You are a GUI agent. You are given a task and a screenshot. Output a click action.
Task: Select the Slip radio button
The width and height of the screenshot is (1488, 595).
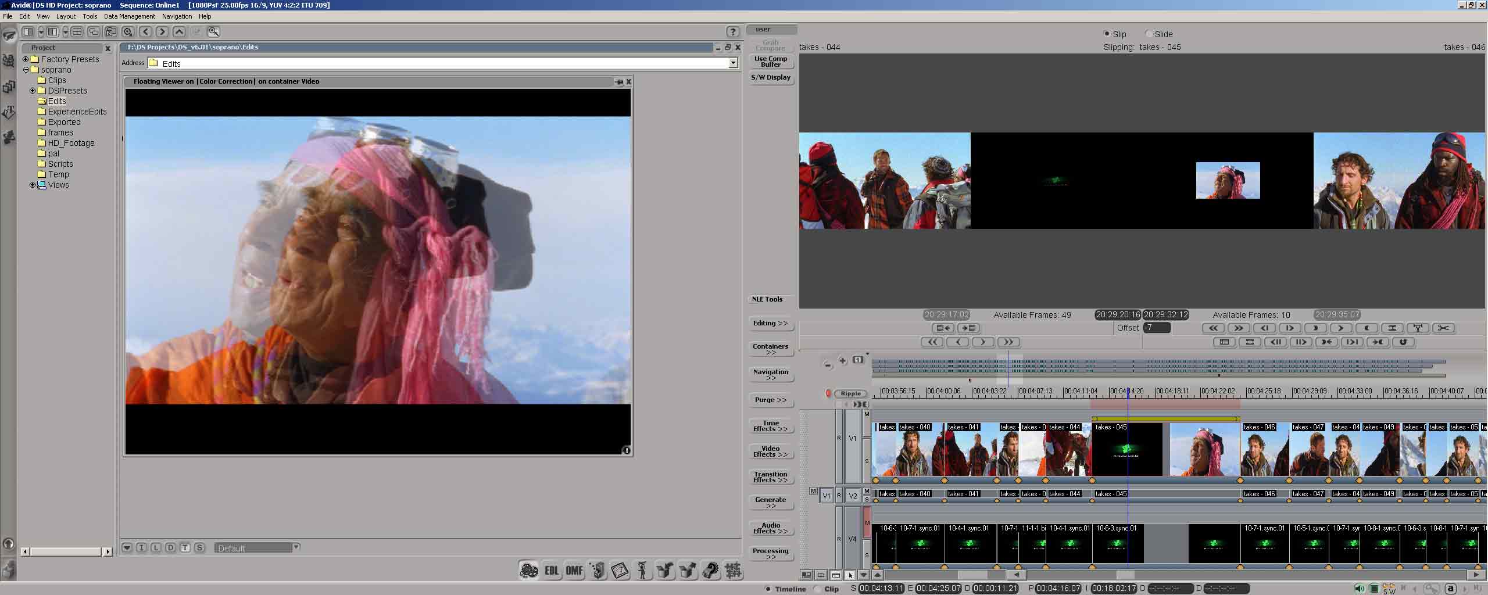1107,34
